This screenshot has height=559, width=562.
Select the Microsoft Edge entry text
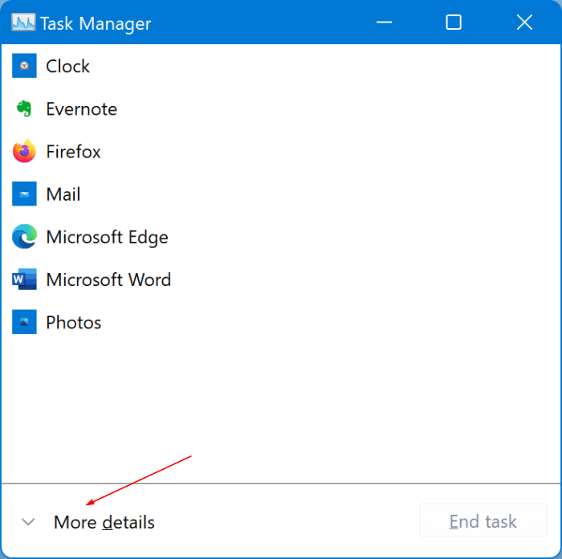(x=107, y=238)
